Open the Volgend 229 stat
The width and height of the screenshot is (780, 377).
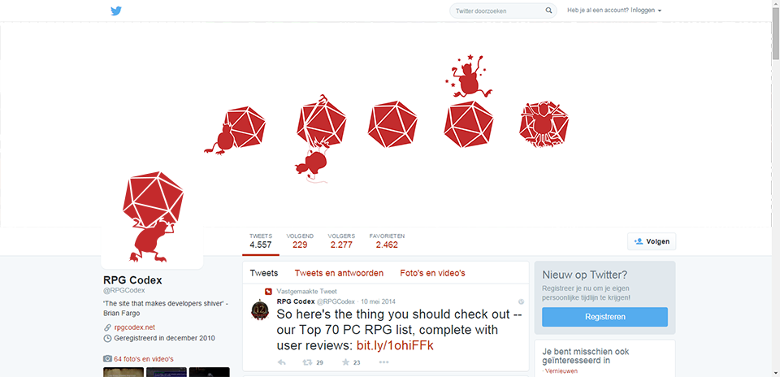(x=300, y=240)
